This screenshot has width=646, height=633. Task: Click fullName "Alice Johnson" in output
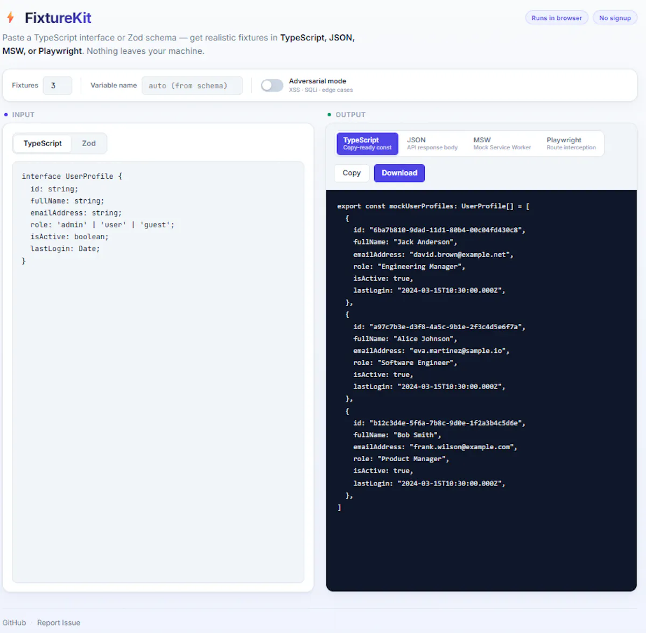(x=405, y=339)
